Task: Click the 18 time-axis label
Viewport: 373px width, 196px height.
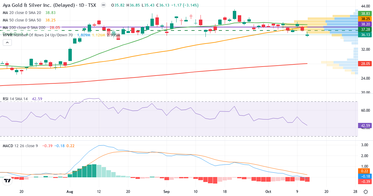Action: pyautogui.click(x=225, y=192)
